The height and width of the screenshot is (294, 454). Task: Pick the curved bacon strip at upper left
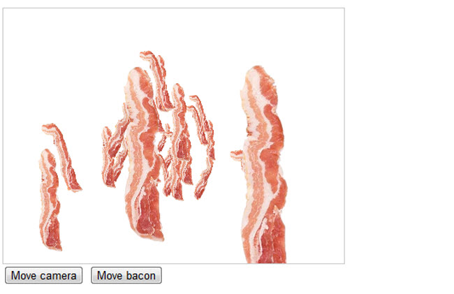pyautogui.click(x=62, y=156)
